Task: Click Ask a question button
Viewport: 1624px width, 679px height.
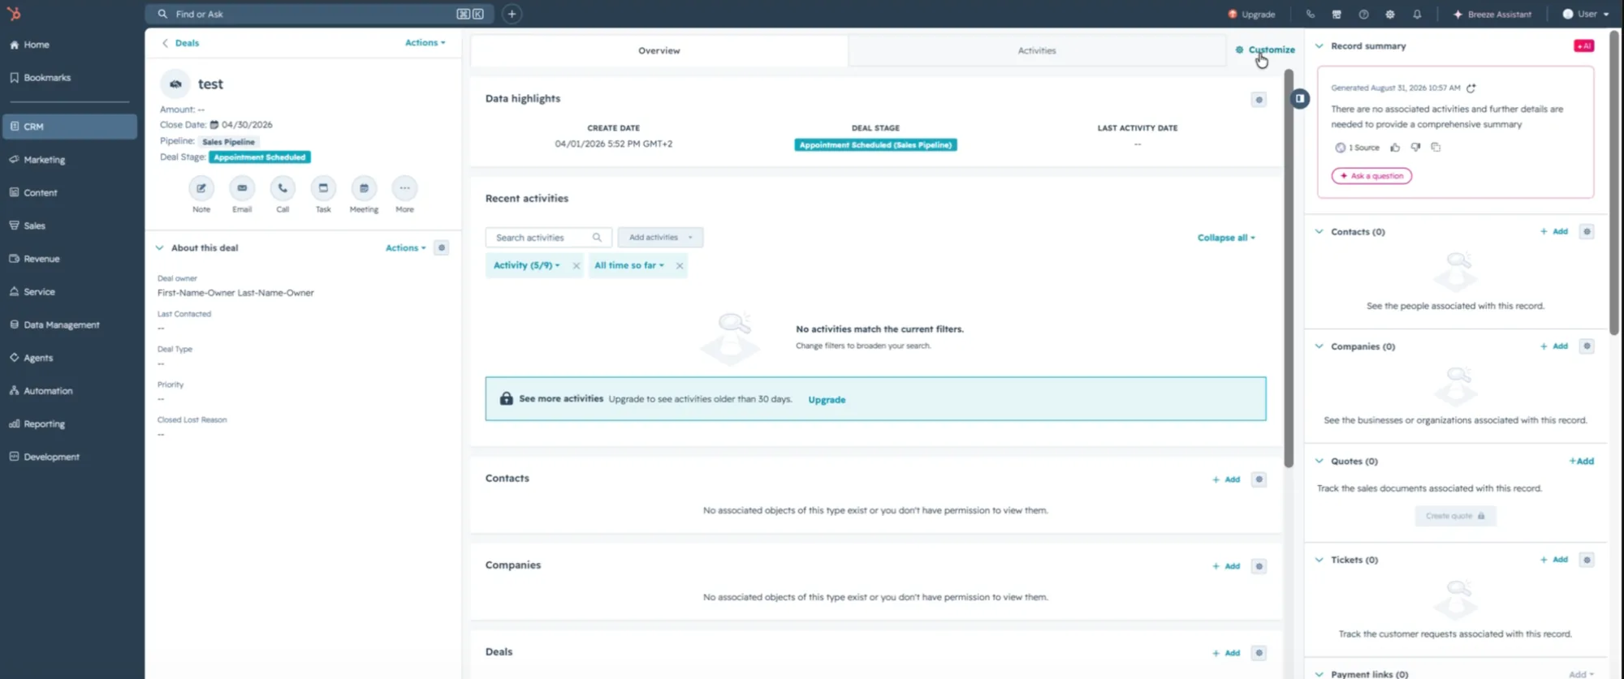Action: (1371, 176)
